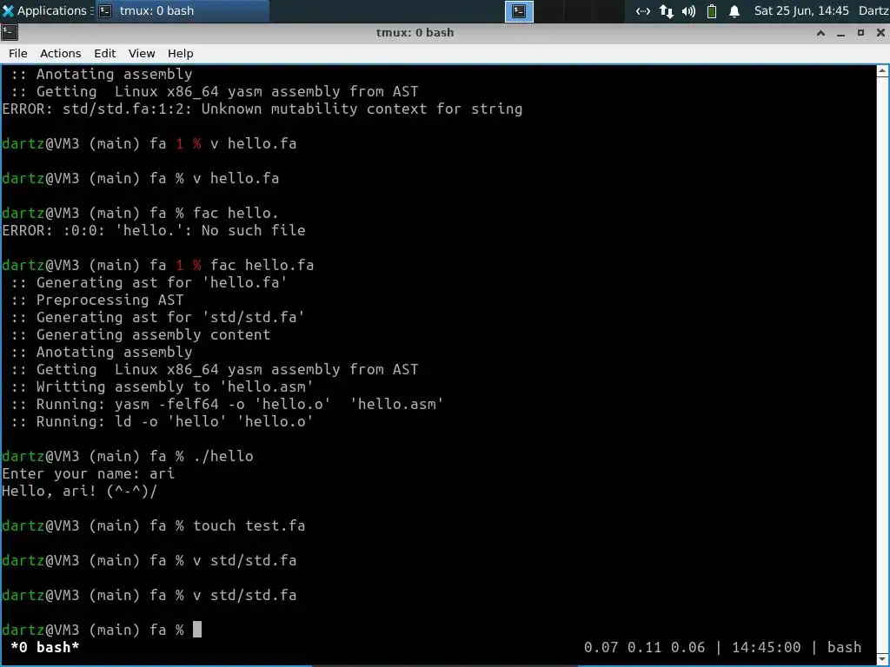The height and width of the screenshot is (667, 890).
Task: Click the scrollbar up arrow in the terminal
Action: coord(883,71)
